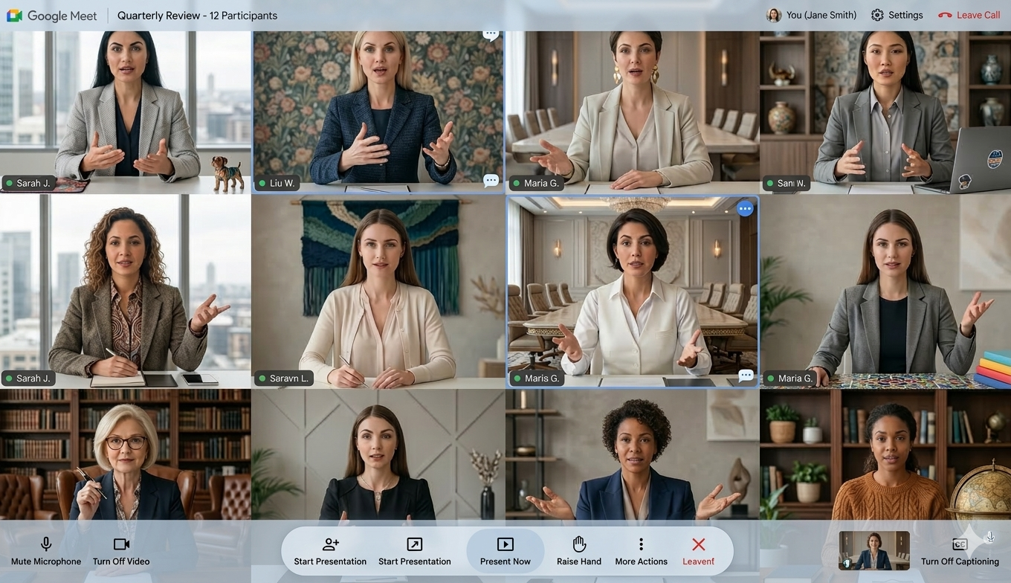Screen dimensions: 1011x583
Task: Click your self-view video thumbnail
Action: 873,550
